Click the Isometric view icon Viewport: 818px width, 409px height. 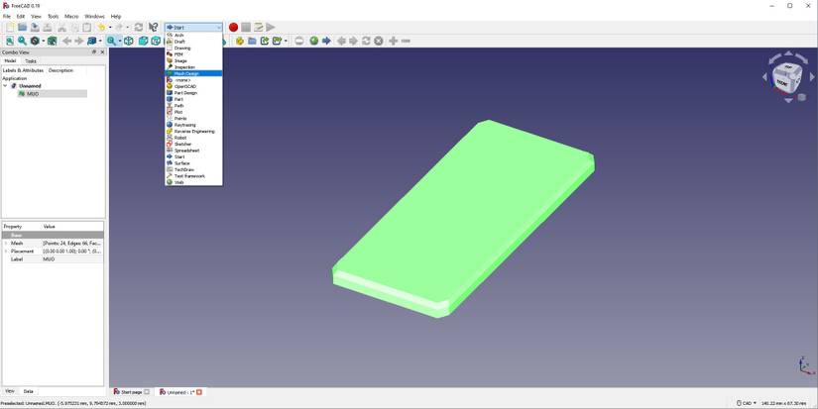click(128, 41)
